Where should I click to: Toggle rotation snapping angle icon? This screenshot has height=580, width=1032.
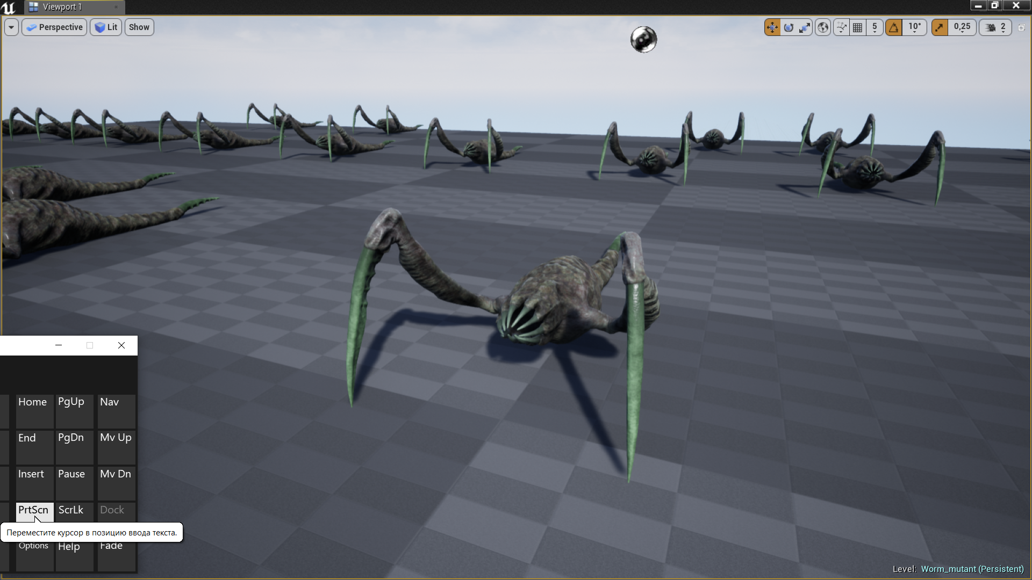pos(894,27)
